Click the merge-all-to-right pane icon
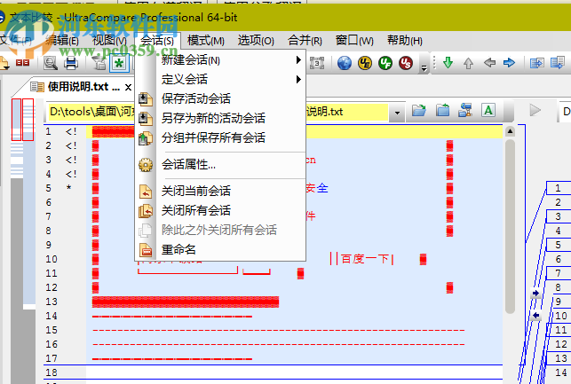Image resolution: width=571 pixels, height=384 pixels. coord(536,63)
